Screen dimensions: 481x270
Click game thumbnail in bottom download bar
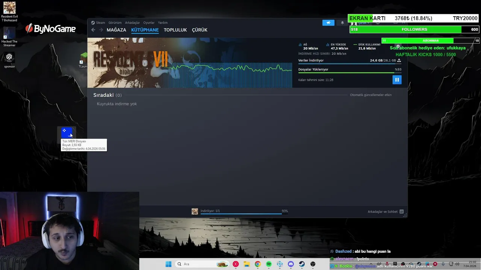coord(195,211)
